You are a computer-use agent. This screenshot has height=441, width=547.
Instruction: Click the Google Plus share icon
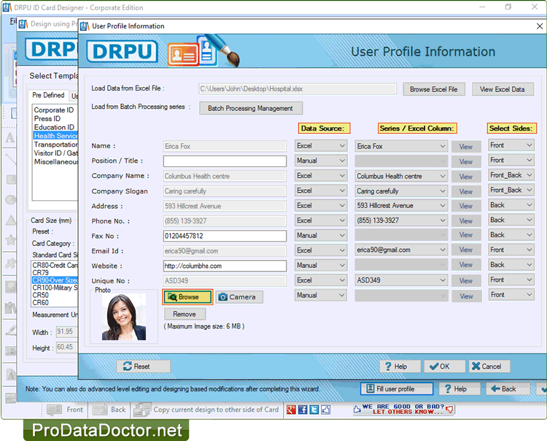[291, 410]
